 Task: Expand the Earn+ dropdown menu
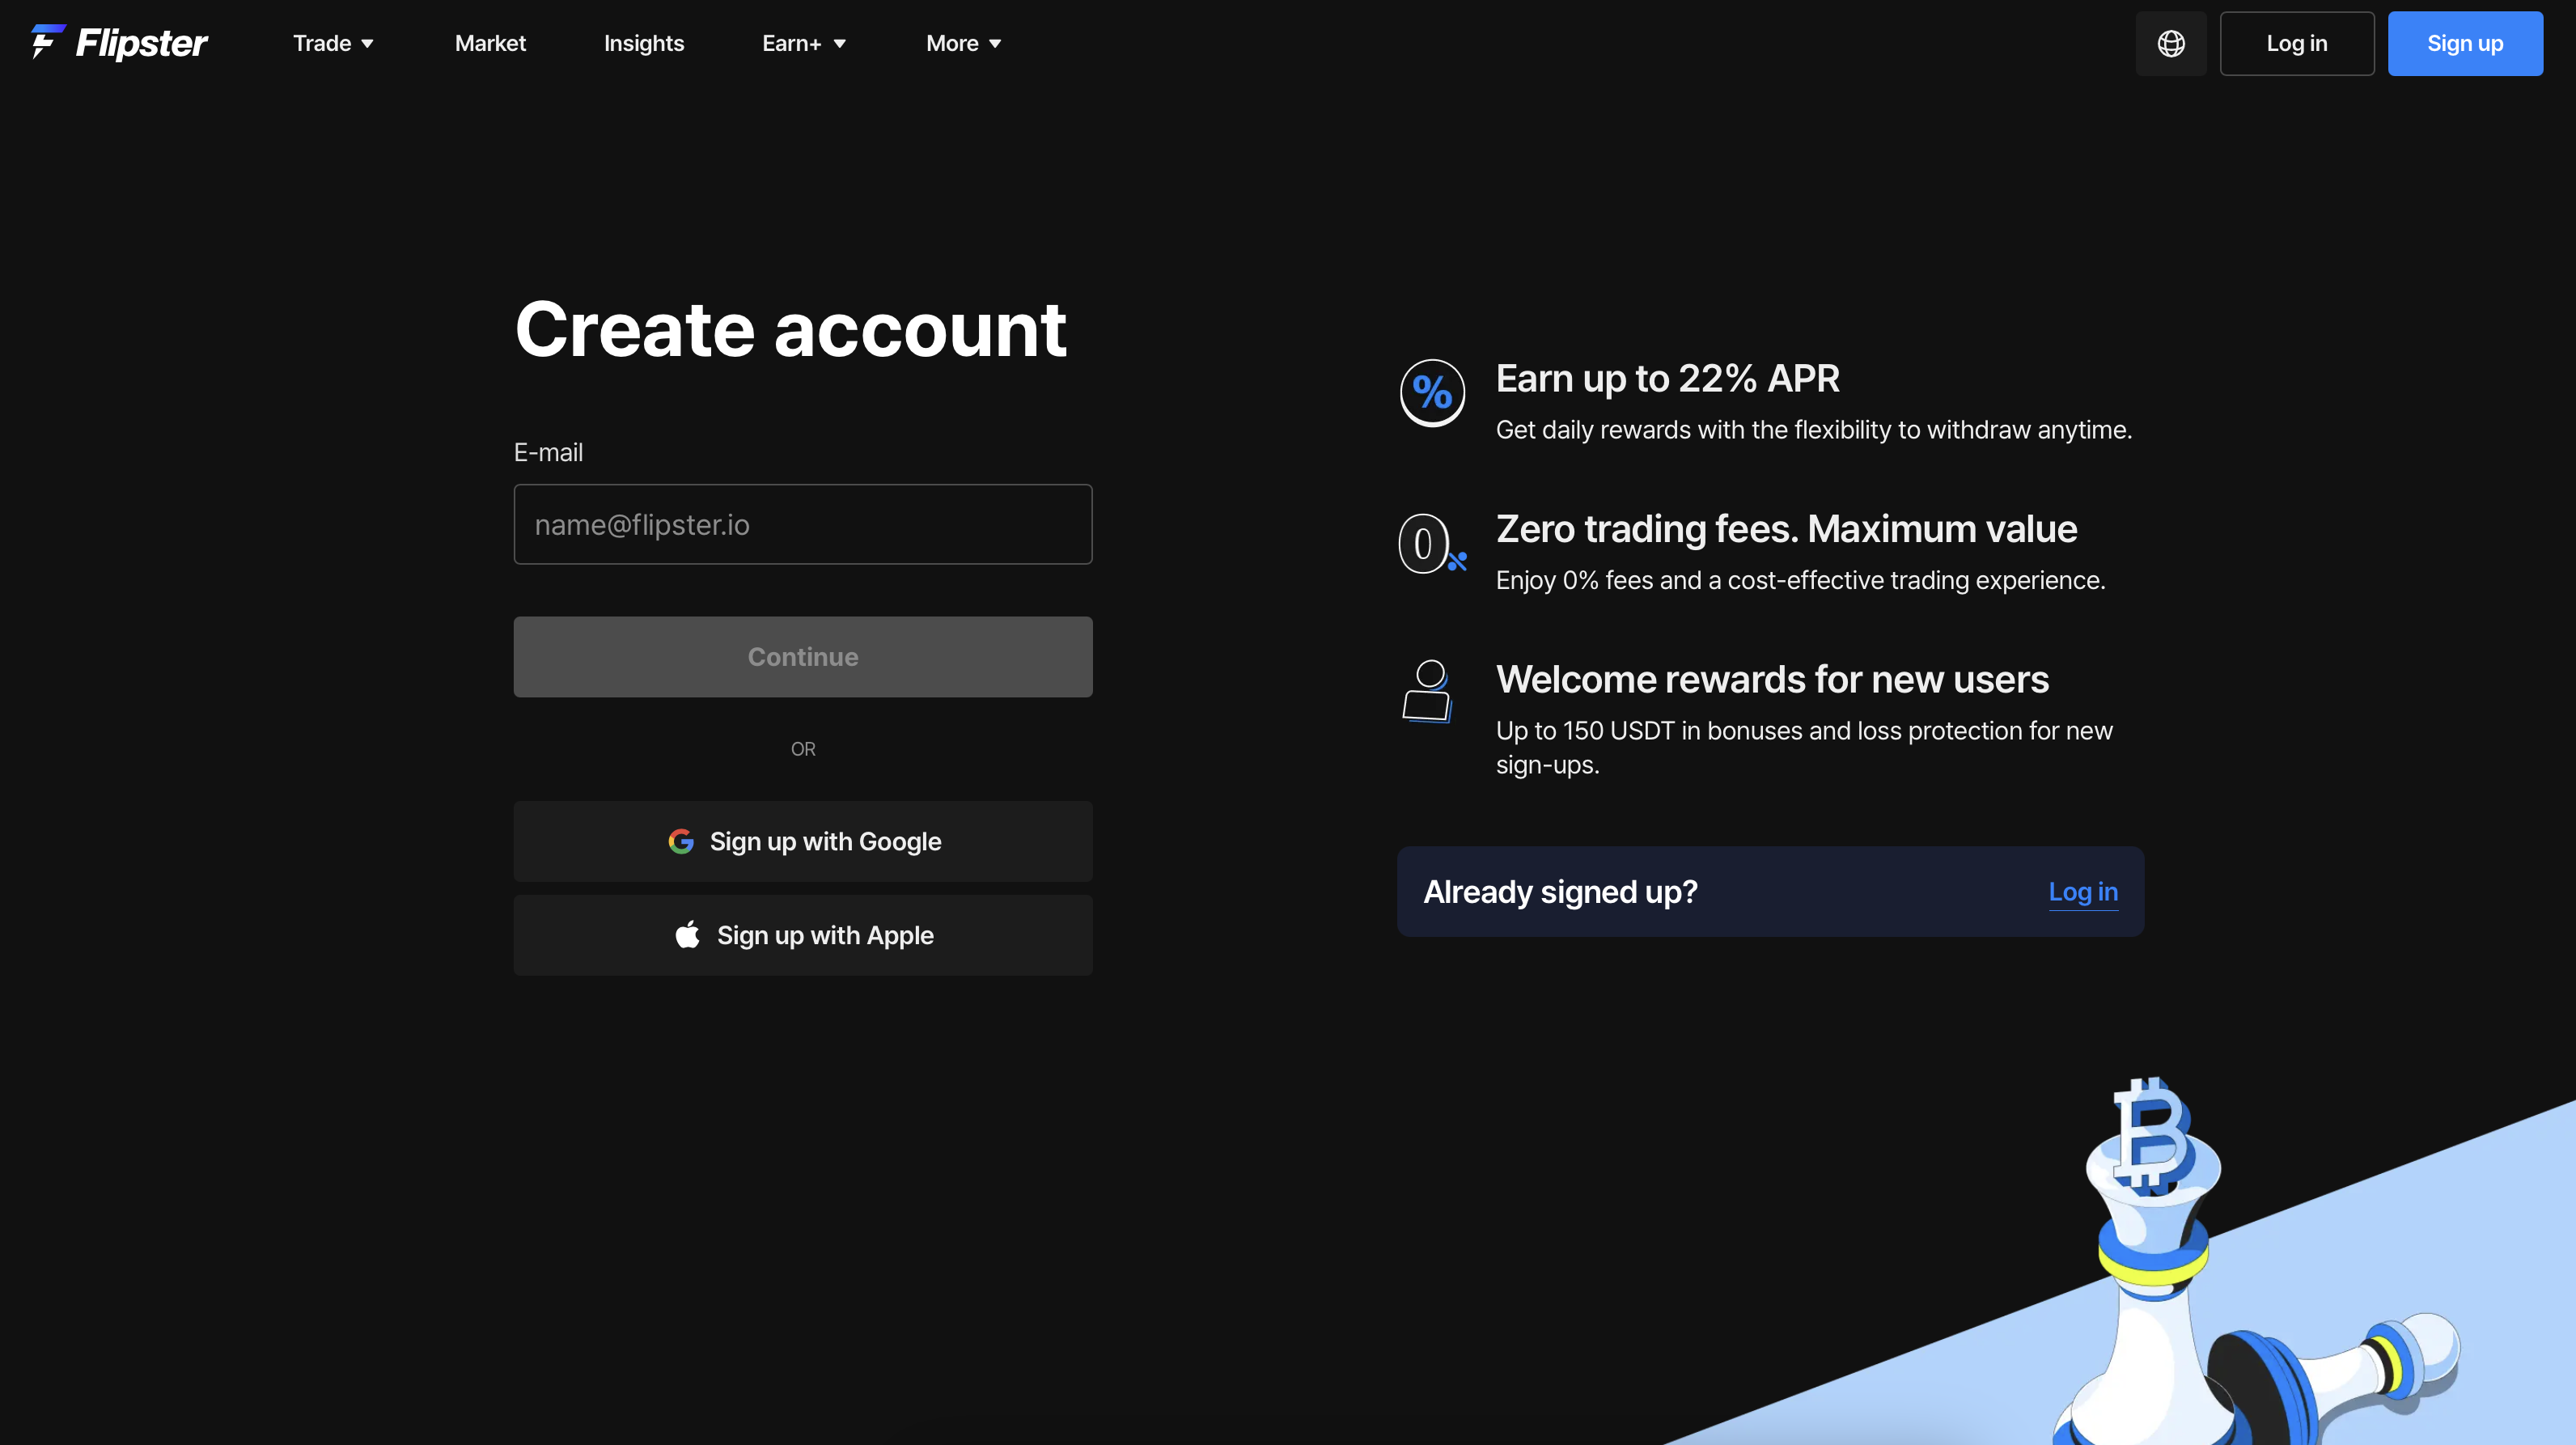pyautogui.click(x=803, y=43)
